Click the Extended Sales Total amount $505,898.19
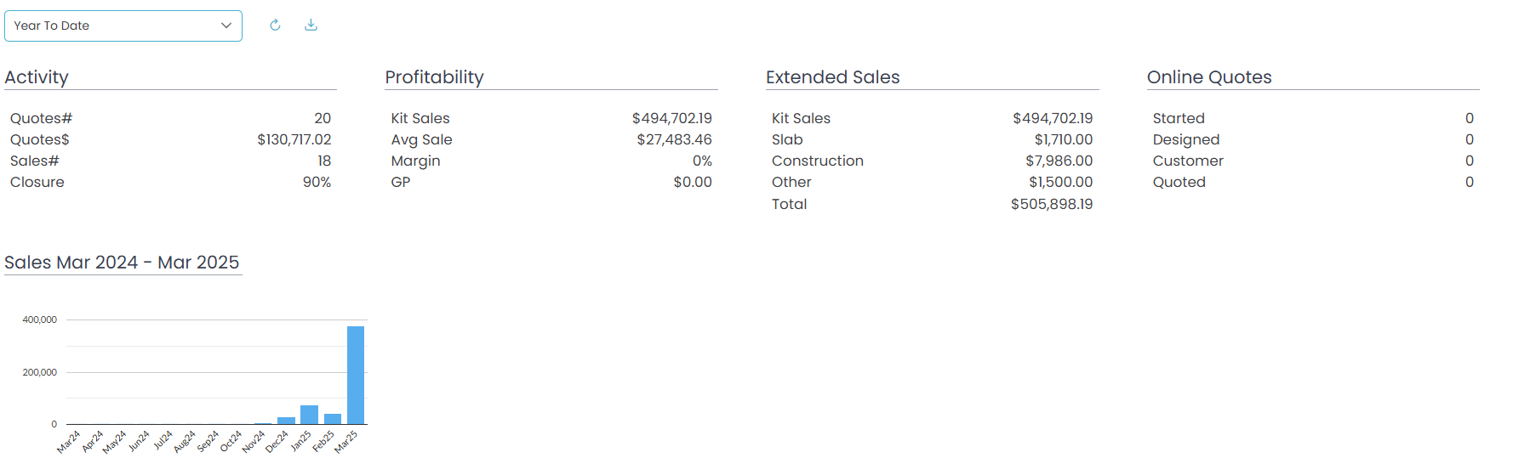The height and width of the screenshot is (475, 1513). pos(1051,204)
